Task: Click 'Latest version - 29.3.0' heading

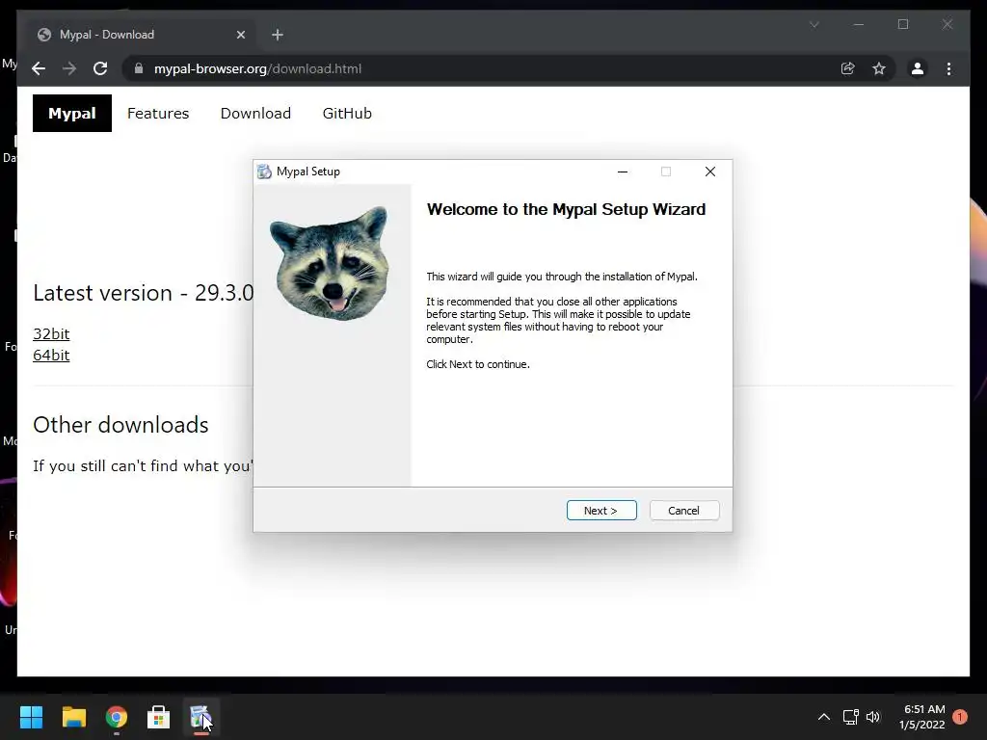Action: [x=144, y=293]
